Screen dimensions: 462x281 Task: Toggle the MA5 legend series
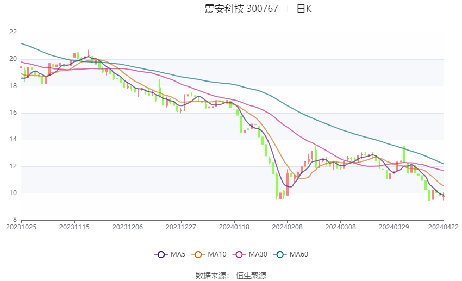click(x=170, y=254)
